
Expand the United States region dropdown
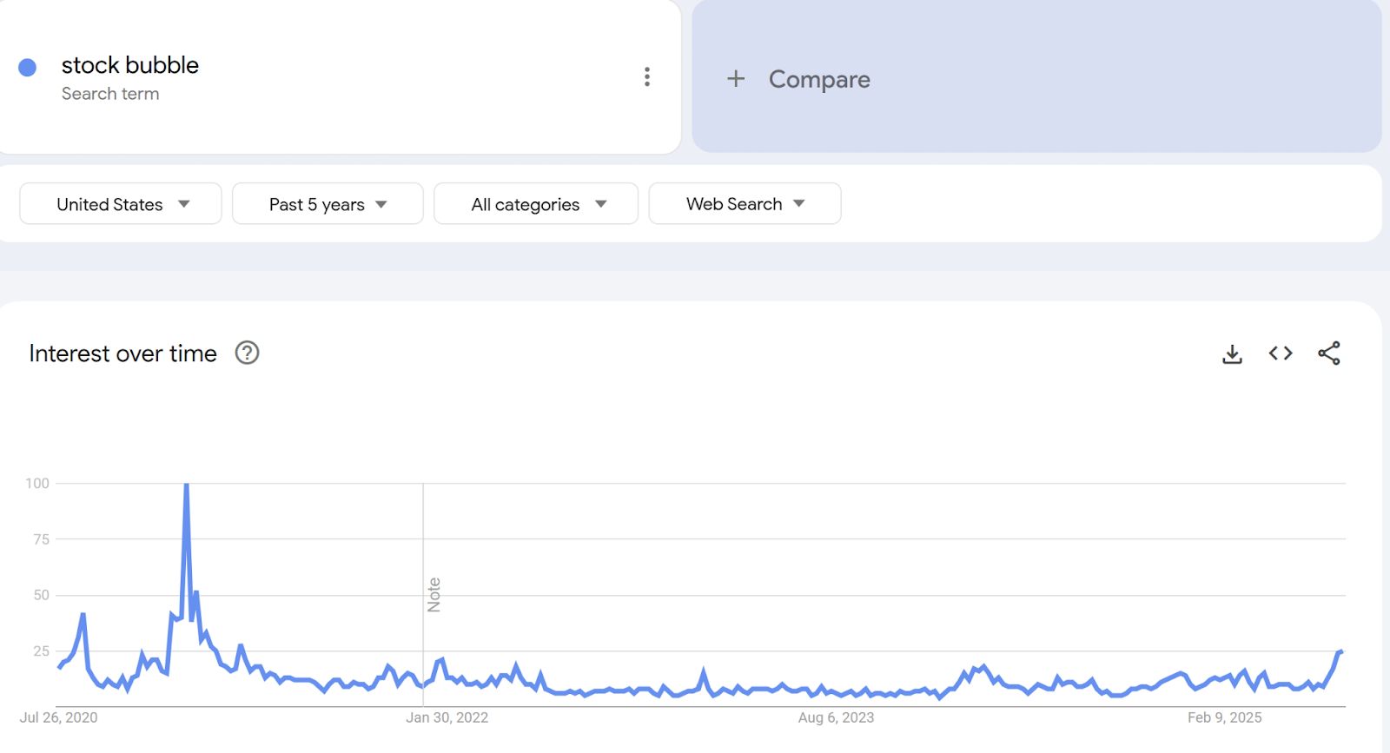pyautogui.click(x=121, y=204)
